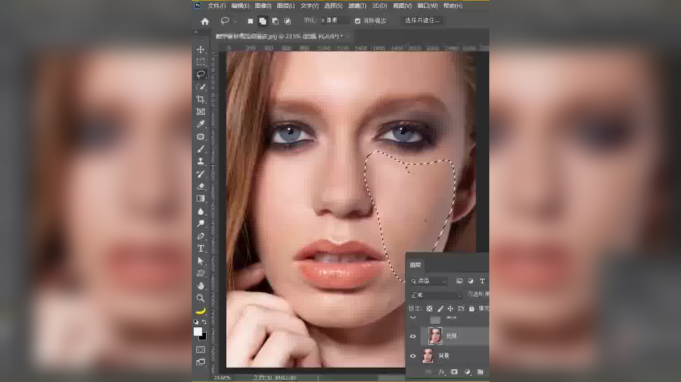This screenshot has height=382, width=681.
Task: Open the 编辑(E) menu
Action: [x=240, y=6]
